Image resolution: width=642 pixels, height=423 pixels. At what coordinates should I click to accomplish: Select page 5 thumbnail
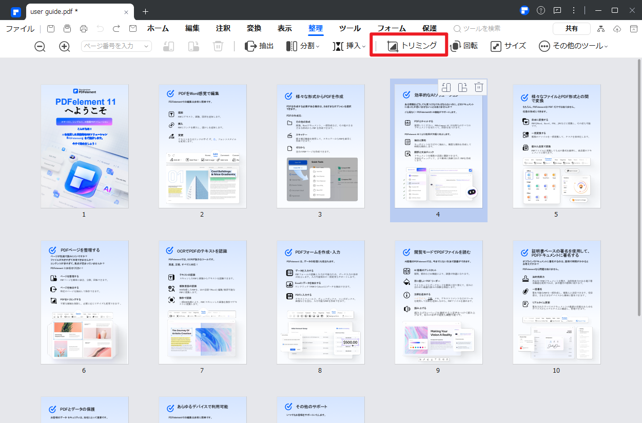coord(557,146)
